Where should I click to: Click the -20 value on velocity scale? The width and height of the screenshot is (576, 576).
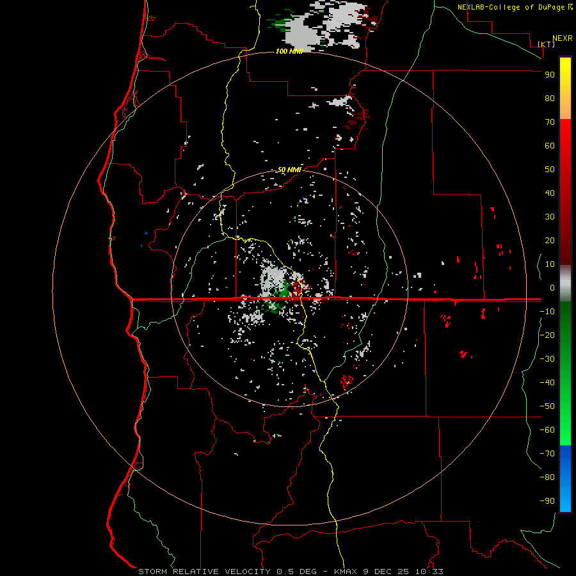547,335
